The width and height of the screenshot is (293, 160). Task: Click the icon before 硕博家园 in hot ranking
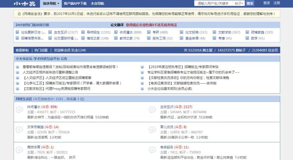247,32
